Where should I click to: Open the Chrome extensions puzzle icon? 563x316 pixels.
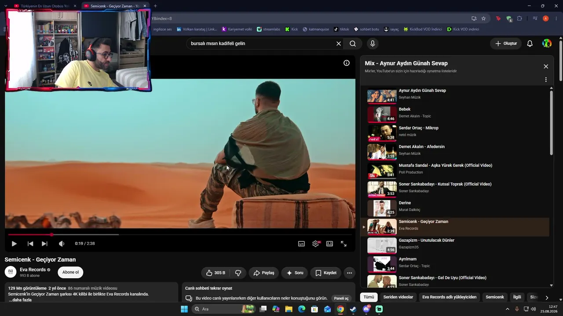point(519,18)
